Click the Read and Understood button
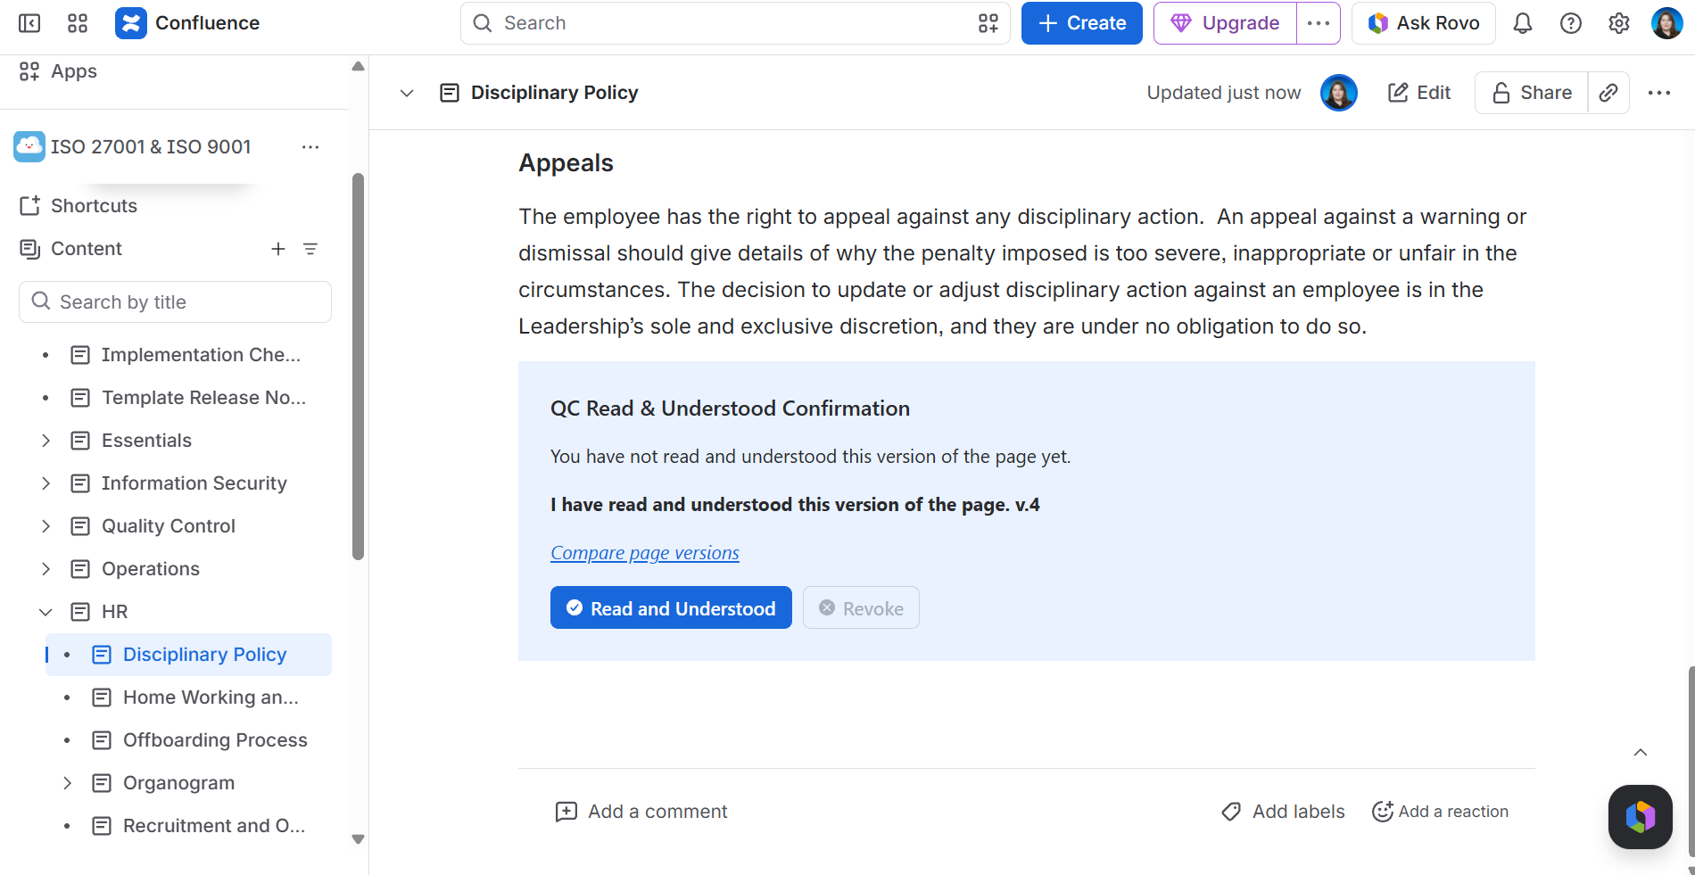This screenshot has width=1695, height=875. click(x=671, y=607)
